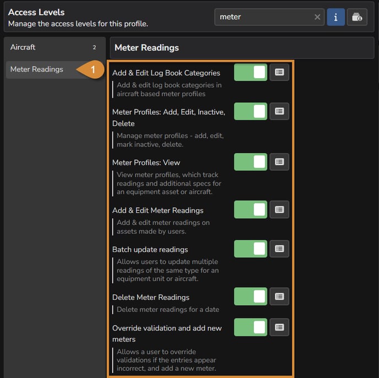Image resolution: width=379 pixels, height=378 pixels.
Task: Open list icon for Override validation and add new meters
Action: click(279, 327)
